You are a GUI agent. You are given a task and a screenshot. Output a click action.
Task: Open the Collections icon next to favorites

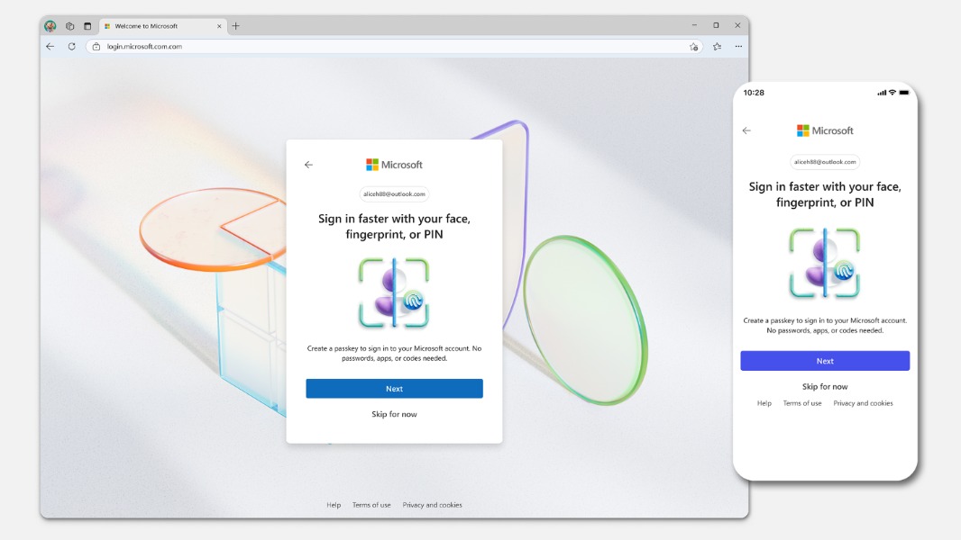pyautogui.click(x=715, y=46)
